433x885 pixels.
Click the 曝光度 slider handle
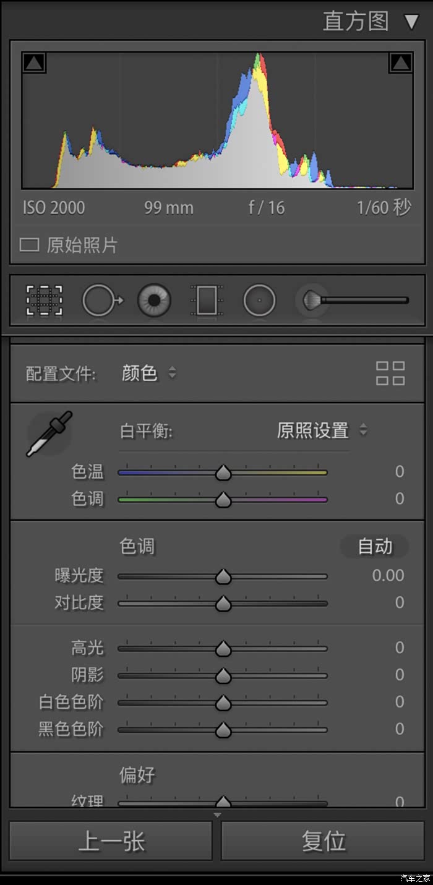click(223, 577)
